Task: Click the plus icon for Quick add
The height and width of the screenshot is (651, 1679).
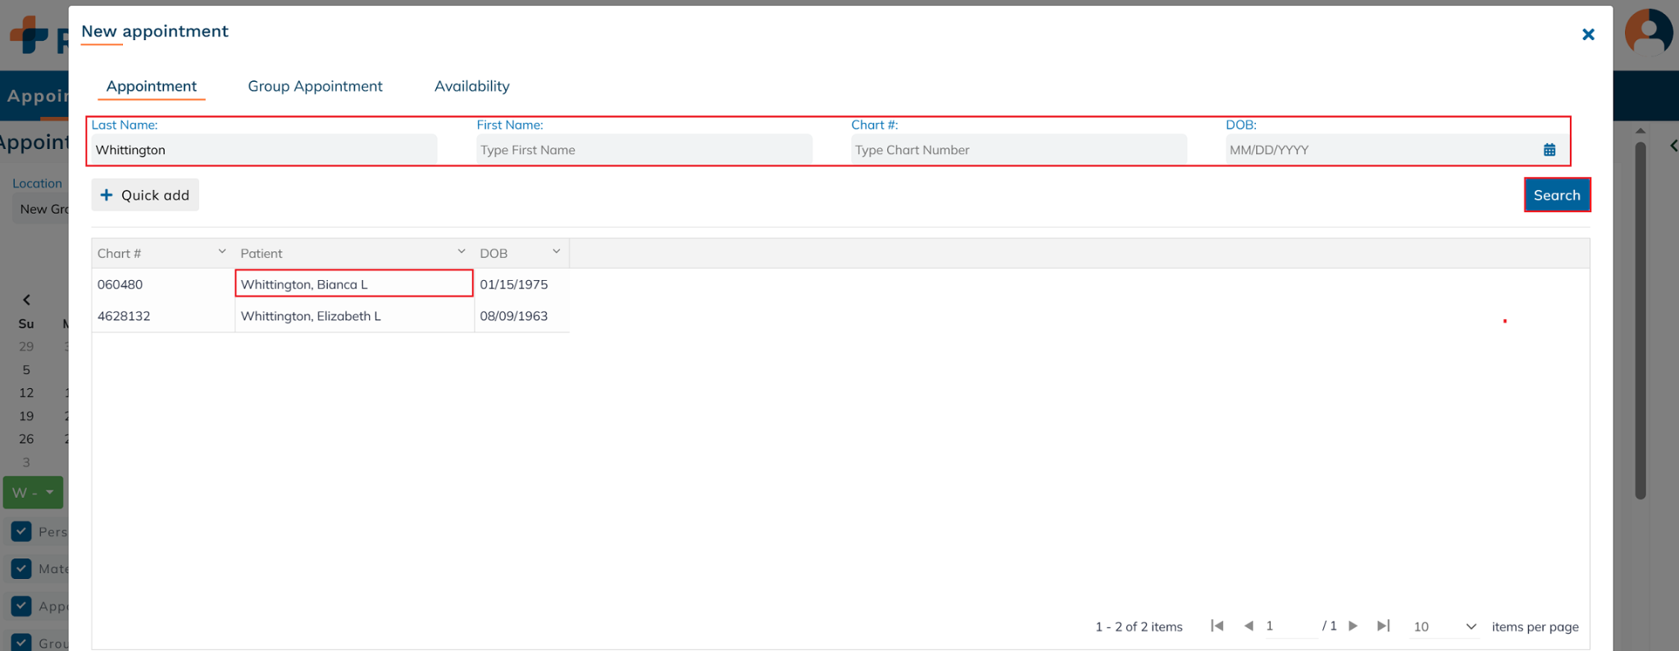Action: coord(107,195)
